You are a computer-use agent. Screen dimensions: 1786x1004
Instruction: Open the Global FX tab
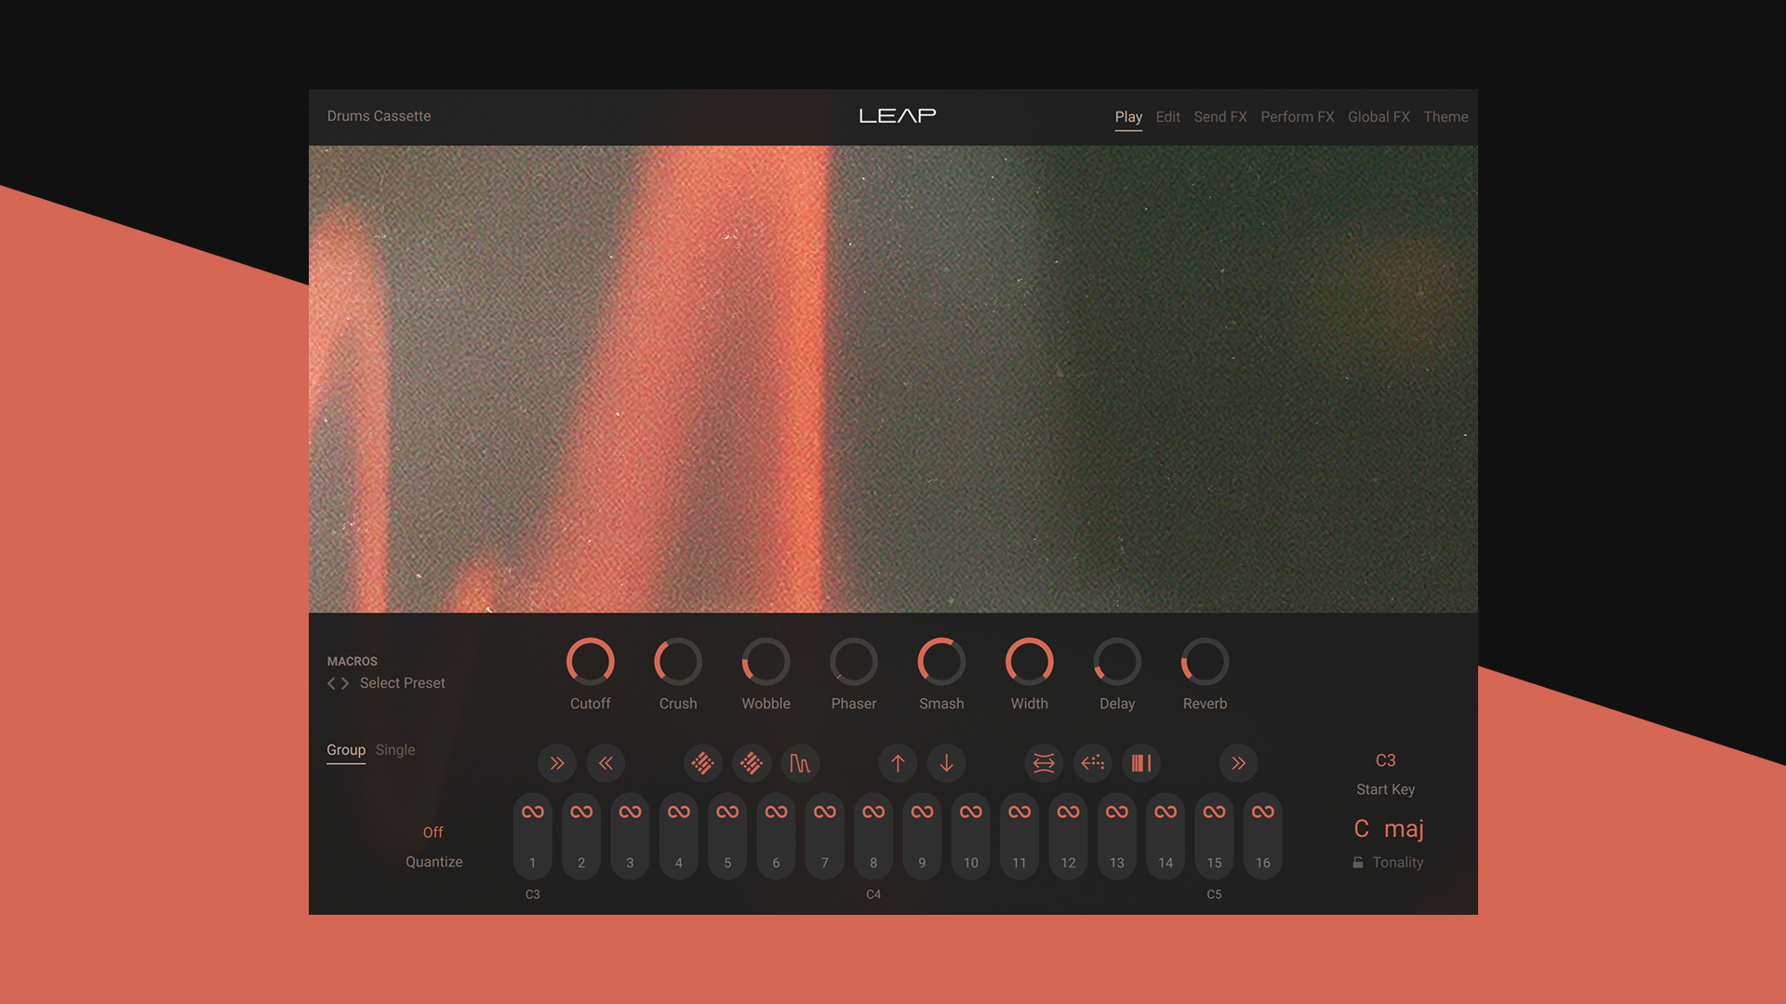point(1379,116)
